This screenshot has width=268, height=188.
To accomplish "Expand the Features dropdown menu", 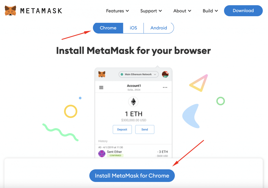I will pyautogui.click(x=118, y=11).
